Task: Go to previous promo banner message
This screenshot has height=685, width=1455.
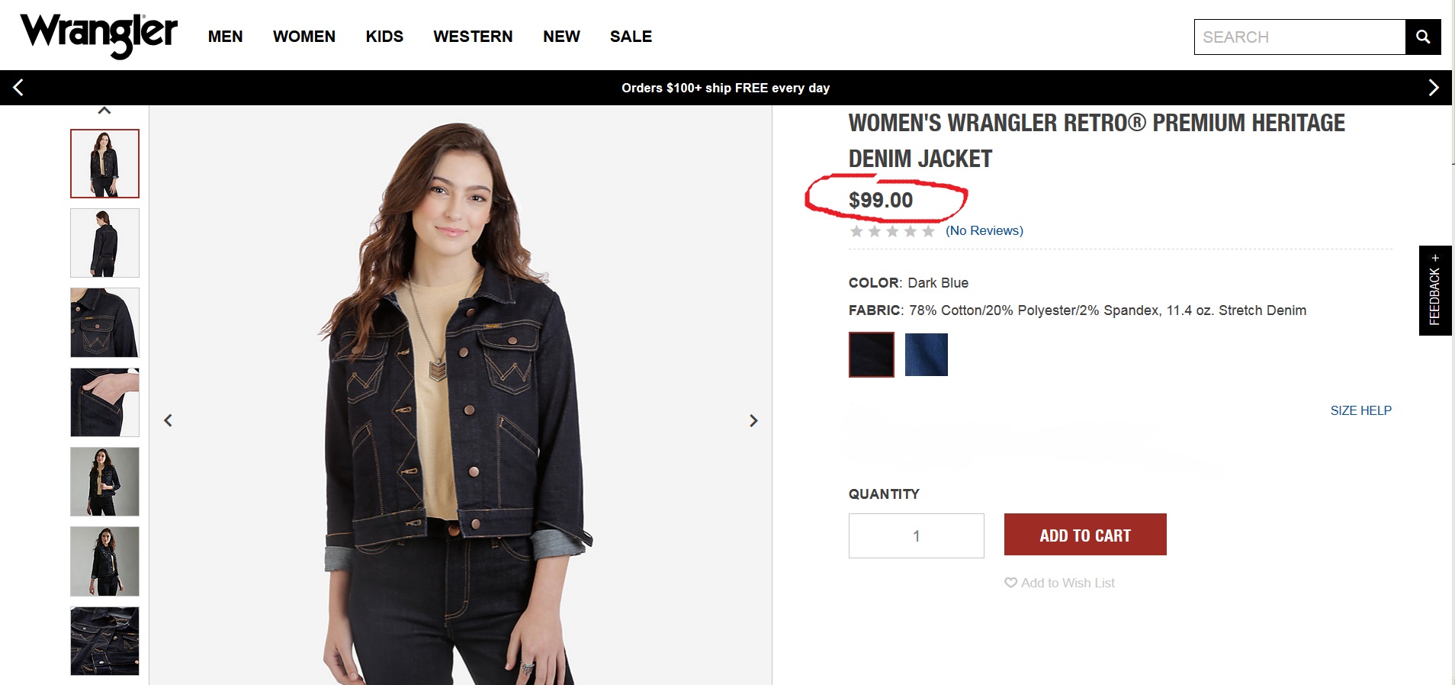Action: tap(18, 88)
